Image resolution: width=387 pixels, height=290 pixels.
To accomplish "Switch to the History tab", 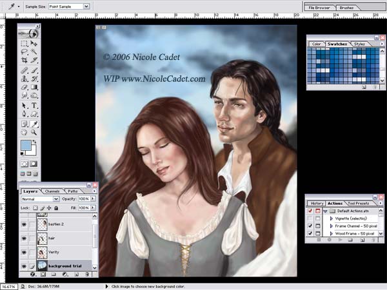I will 317,204.
